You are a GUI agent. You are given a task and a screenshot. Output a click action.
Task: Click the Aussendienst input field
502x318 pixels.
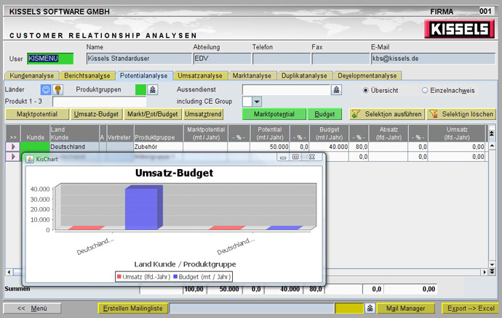(x=286, y=90)
